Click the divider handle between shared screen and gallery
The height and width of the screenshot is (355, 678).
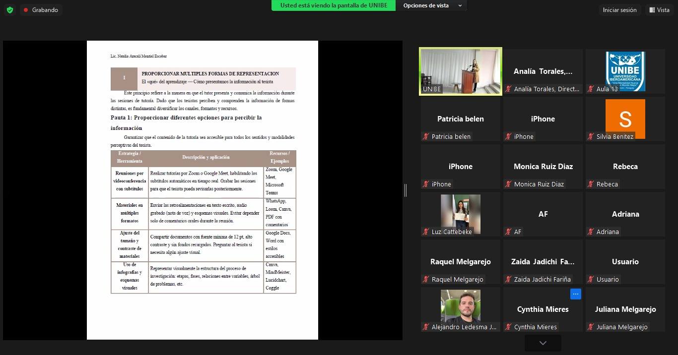pos(406,190)
